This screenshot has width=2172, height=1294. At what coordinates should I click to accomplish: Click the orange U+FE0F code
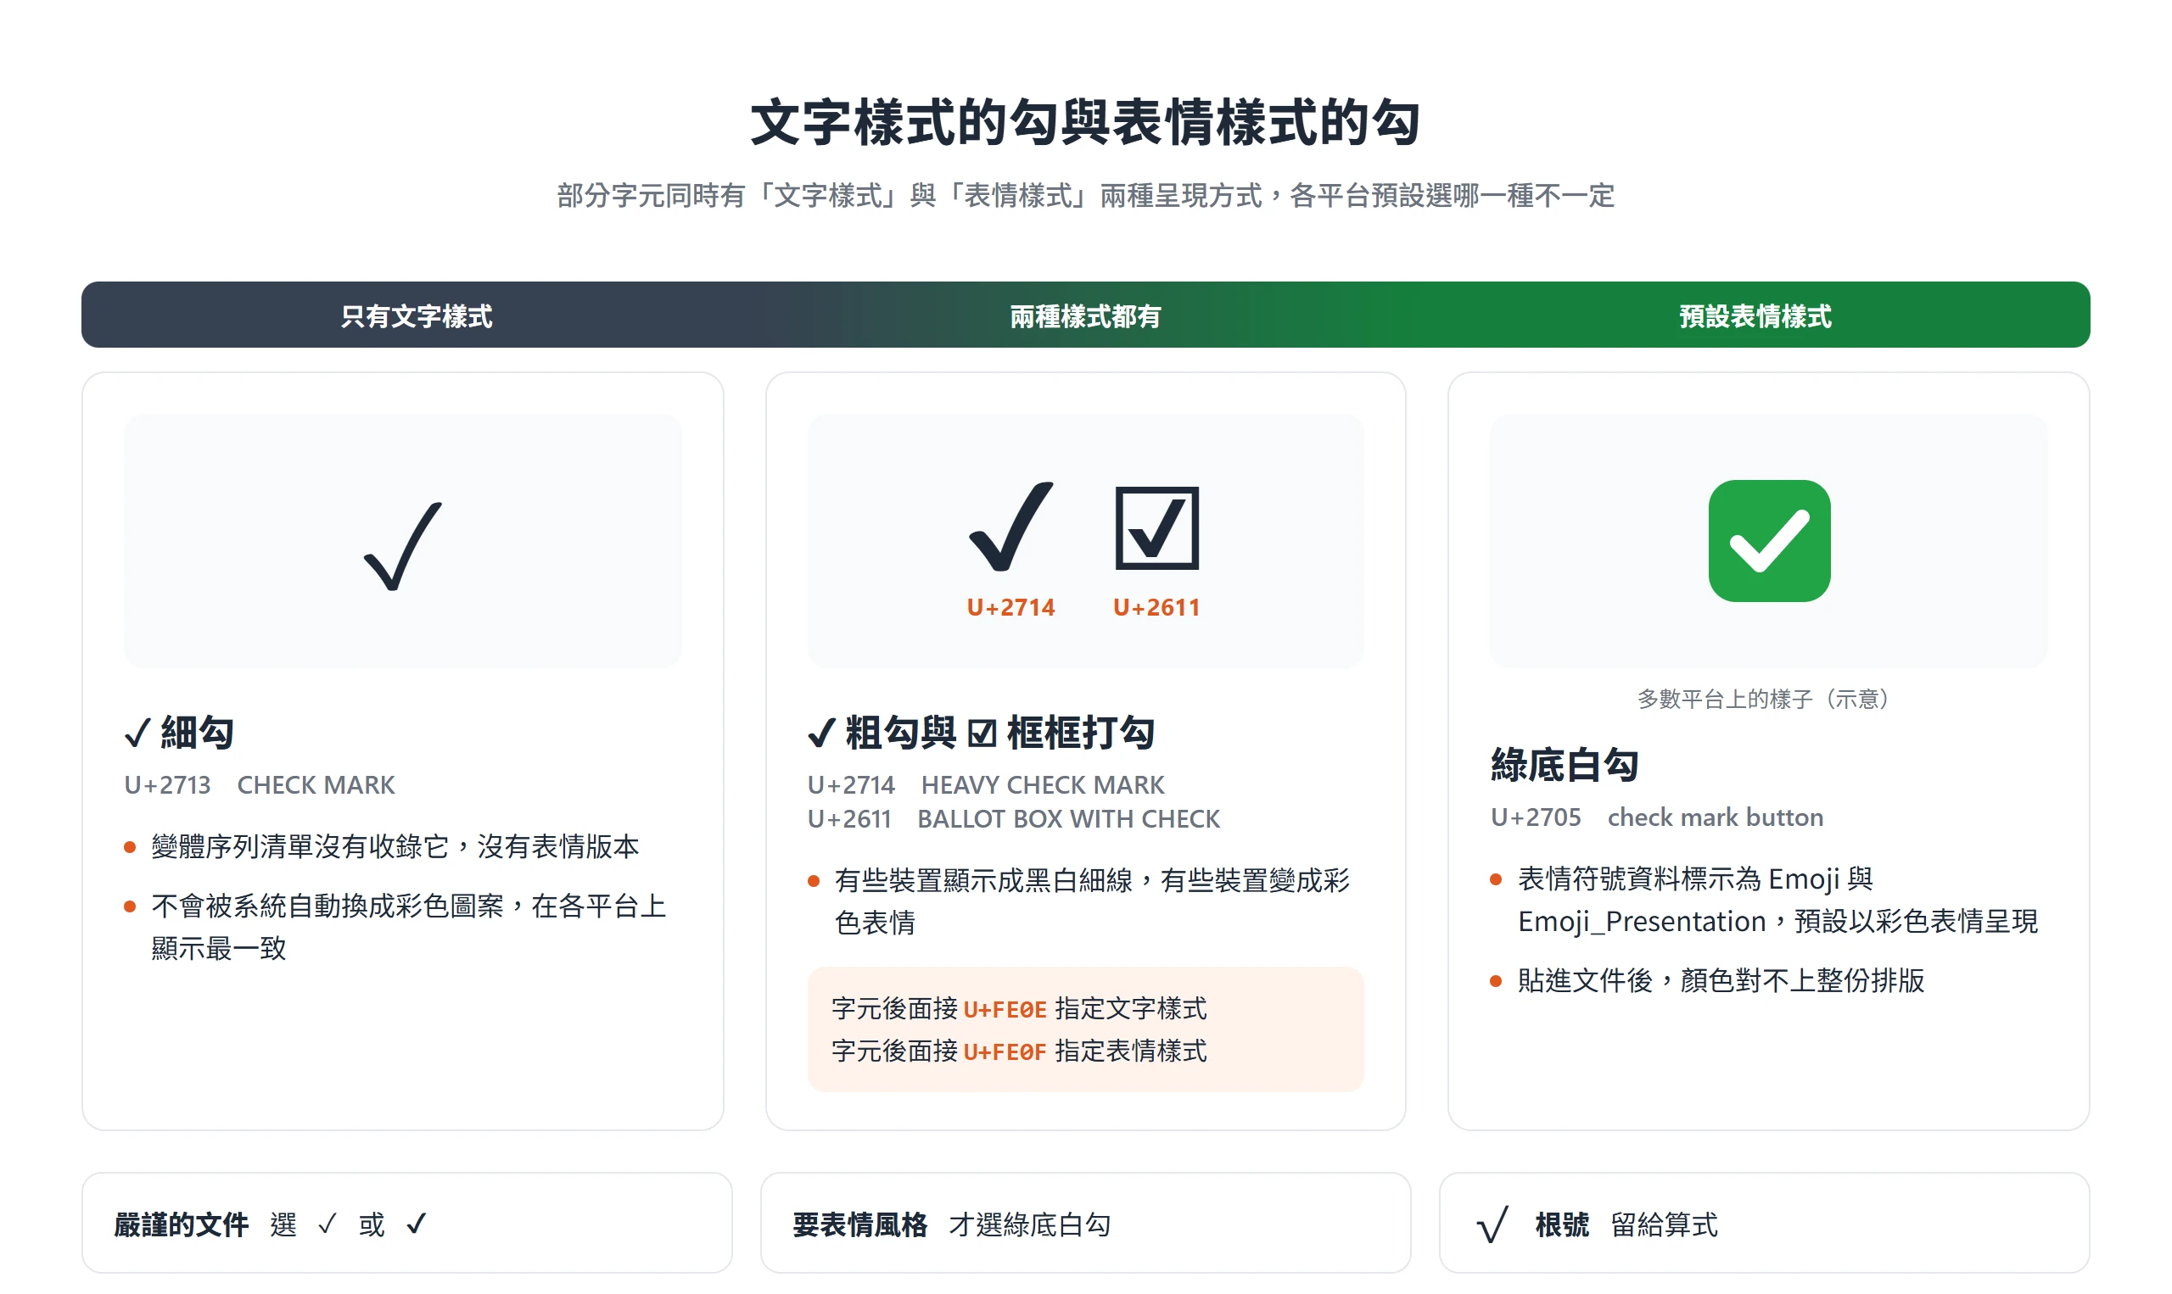1005,1051
